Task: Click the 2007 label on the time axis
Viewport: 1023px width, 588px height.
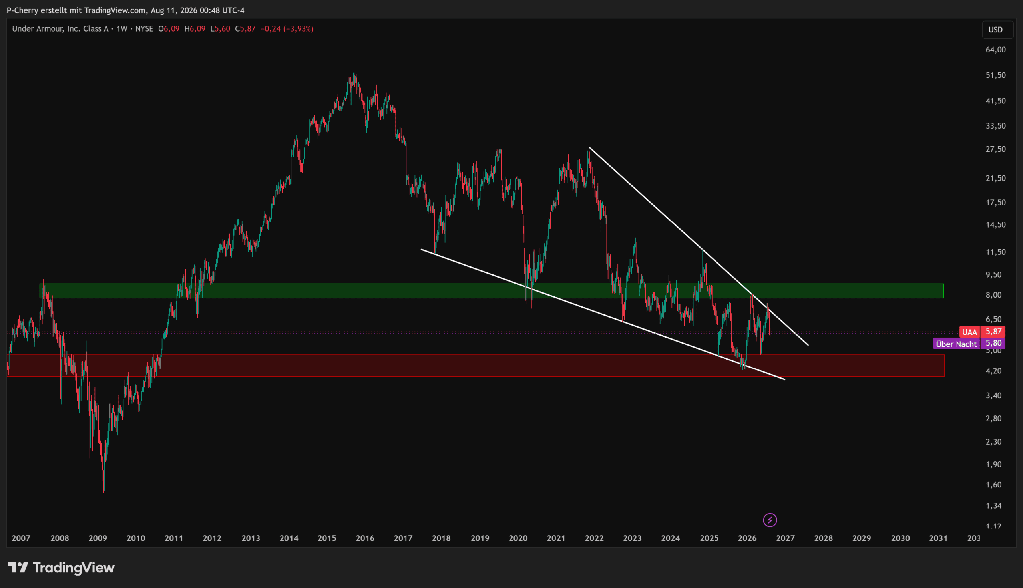Action: [x=21, y=538]
